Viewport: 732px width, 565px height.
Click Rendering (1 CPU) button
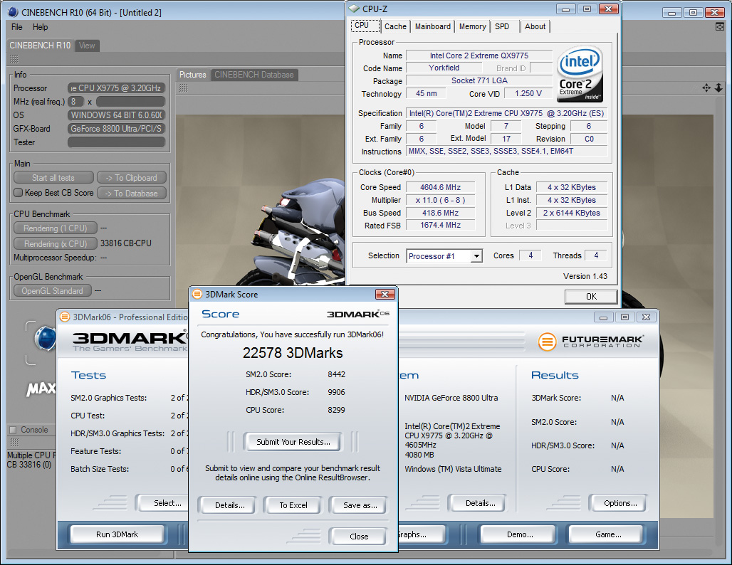56,228
